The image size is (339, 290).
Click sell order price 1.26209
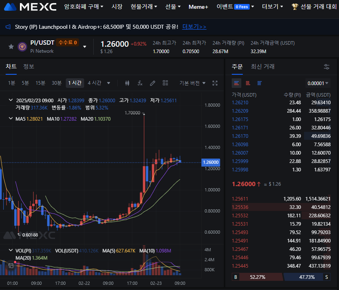[240, 111]
